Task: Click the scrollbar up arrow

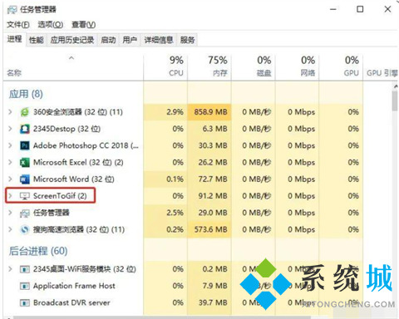Action: click(395, 86)
